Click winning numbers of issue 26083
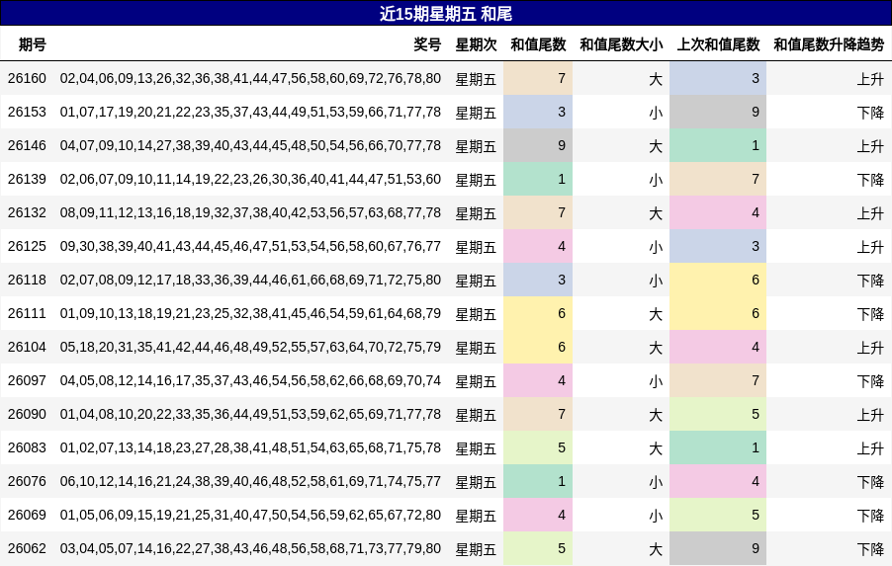The height and width of the screenshot is (566, 892). tap(250, 447)
